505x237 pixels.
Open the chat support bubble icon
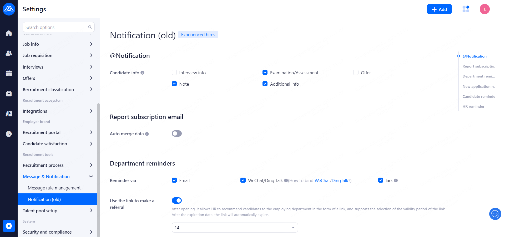[x=495, y=214]
